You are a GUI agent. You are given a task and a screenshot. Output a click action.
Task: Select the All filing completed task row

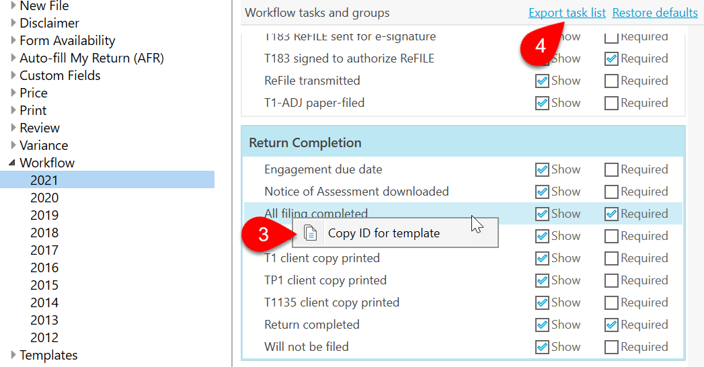[x=463, y=214]
